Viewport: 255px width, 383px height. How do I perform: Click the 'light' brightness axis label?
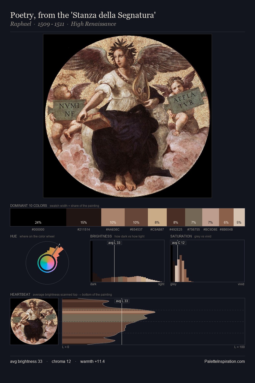pos(161,284)
